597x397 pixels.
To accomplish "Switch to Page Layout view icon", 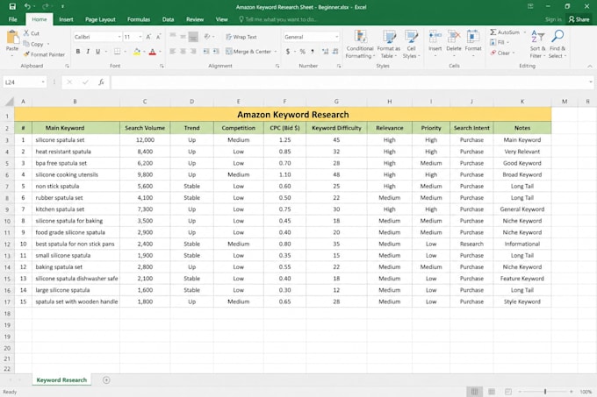I will click(492, 391).
